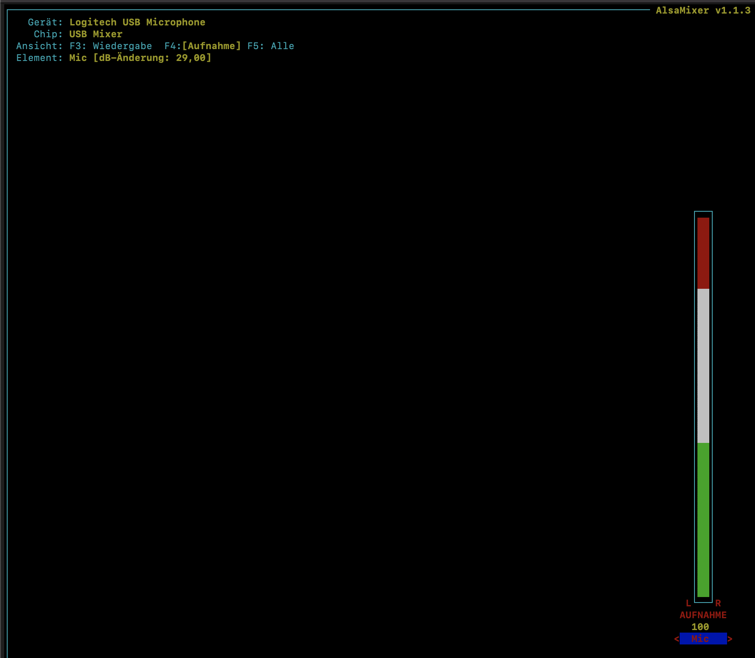Image resolution: width=755 pixels, height=658 pixels.
Task: Toggle the L capture flag
Action: (x=689, y=603)
